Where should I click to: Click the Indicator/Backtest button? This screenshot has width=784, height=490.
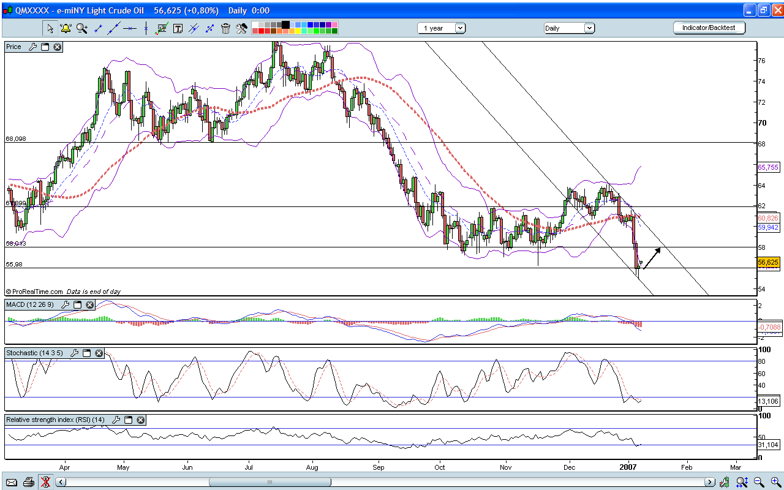pos(709,28)
